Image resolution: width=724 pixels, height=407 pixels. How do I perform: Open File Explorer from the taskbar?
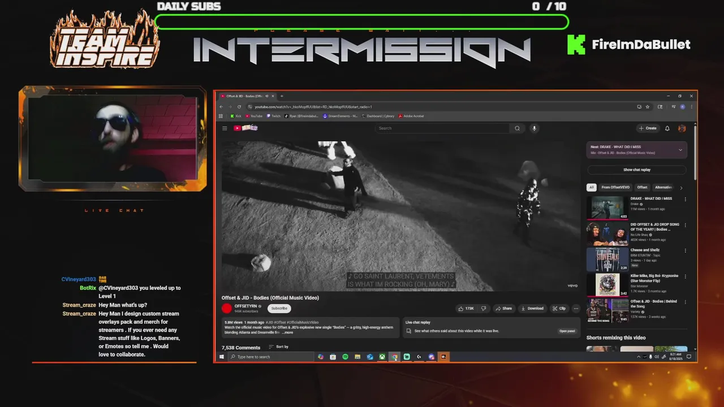[x=357, y=357]
